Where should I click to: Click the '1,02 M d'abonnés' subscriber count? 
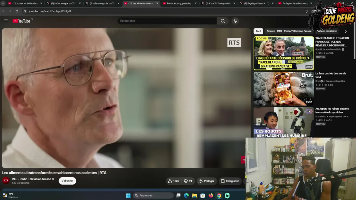(21, 183)
